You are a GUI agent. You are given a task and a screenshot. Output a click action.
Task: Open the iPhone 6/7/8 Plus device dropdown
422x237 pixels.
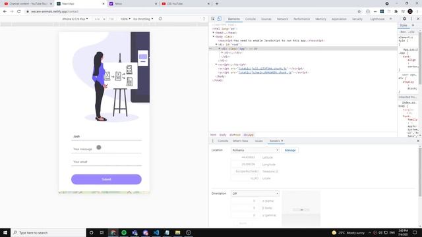pos(75,19)
